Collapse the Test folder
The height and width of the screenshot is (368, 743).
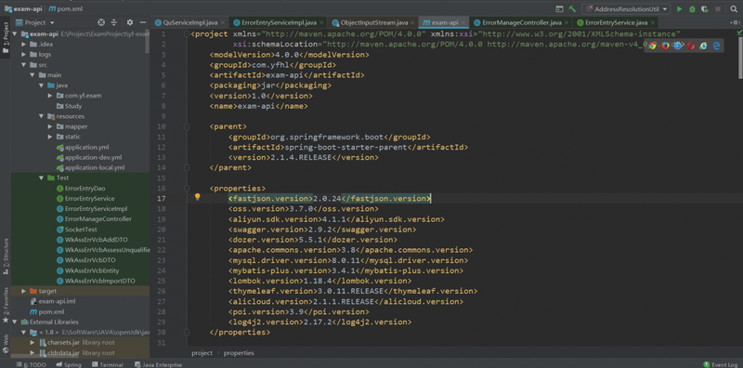[41, 177]
